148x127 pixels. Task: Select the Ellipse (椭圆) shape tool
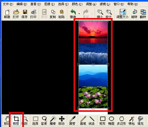tap(111, 120)
